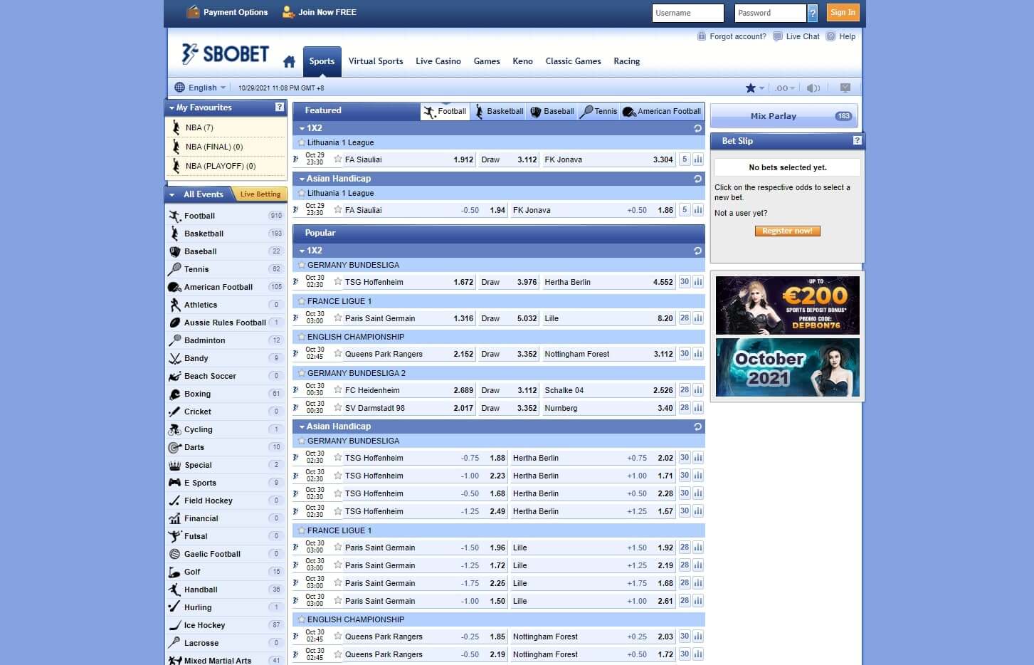Click the question mark on the Bet Slip panel
Viewport: 1034px width, 665px height.
(856, 141)
